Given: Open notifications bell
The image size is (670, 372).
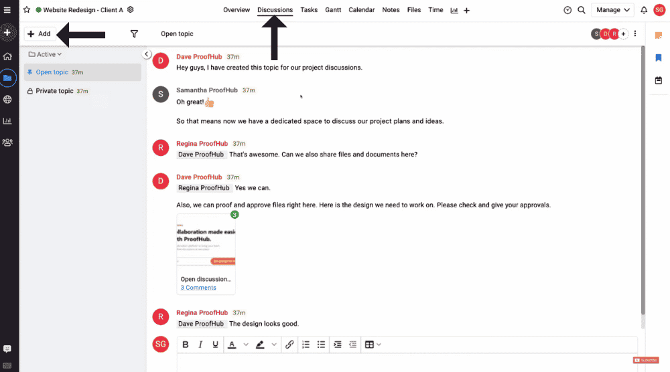Looking at the screenshot, I should (644, 10).
